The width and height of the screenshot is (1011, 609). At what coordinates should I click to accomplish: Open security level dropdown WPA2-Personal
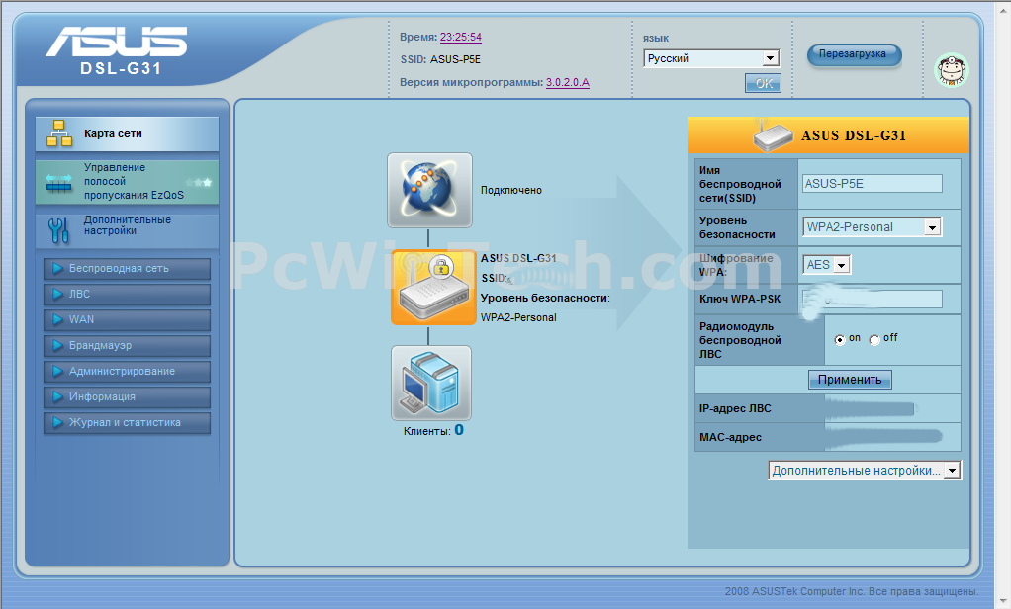[873, 226]
